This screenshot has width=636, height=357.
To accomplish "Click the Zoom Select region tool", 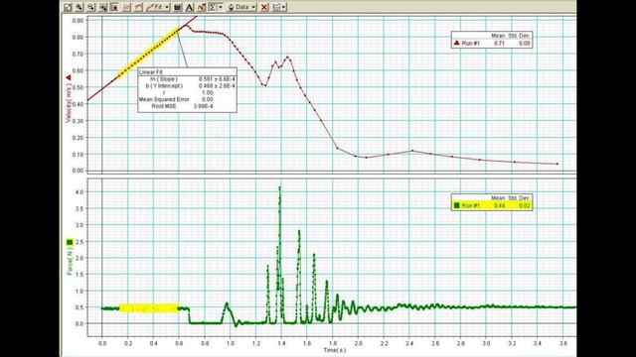I will (x=103, y=7).
